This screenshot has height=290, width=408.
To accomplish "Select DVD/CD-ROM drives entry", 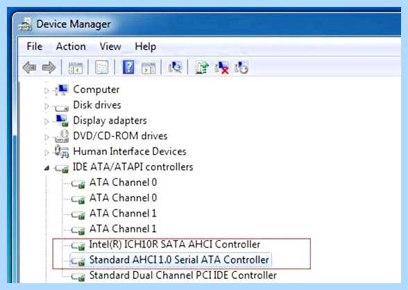I will coord(120,136).
